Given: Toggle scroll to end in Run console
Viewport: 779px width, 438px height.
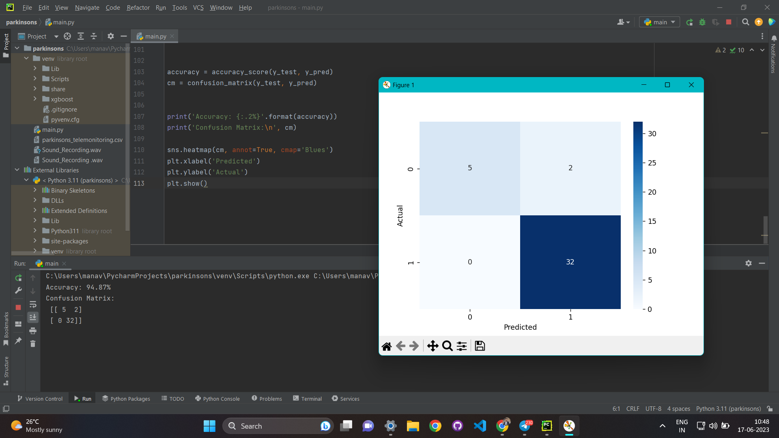Looking at the screenshot, I should [x=33, y=317].
